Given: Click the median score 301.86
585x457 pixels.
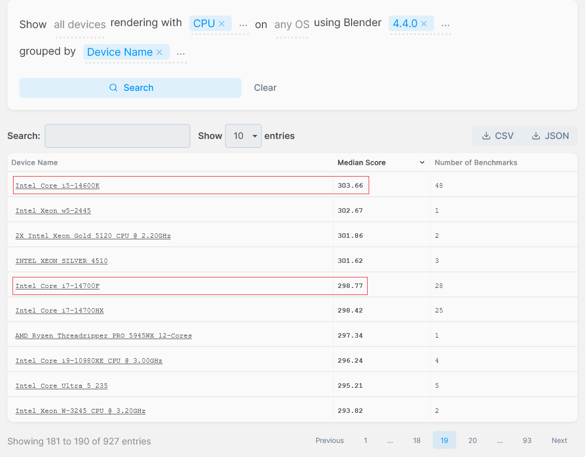Looking at the screenshot, I should pos(350,235).
